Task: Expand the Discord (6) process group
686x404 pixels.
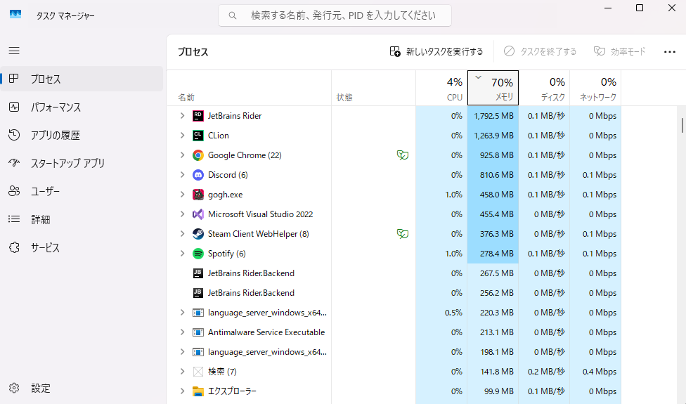Action: tap(182, 175)
